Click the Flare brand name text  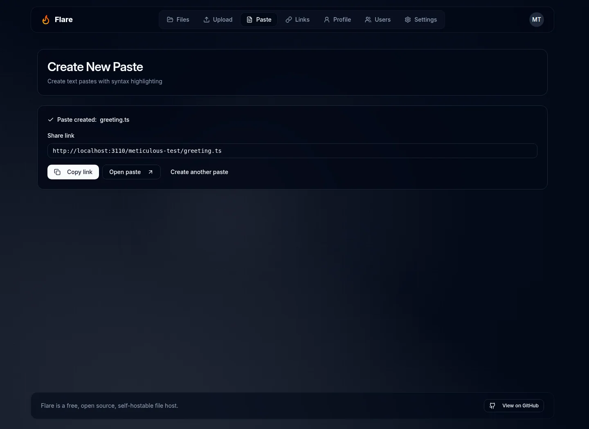pyautogui.click(x=64, y=20)
